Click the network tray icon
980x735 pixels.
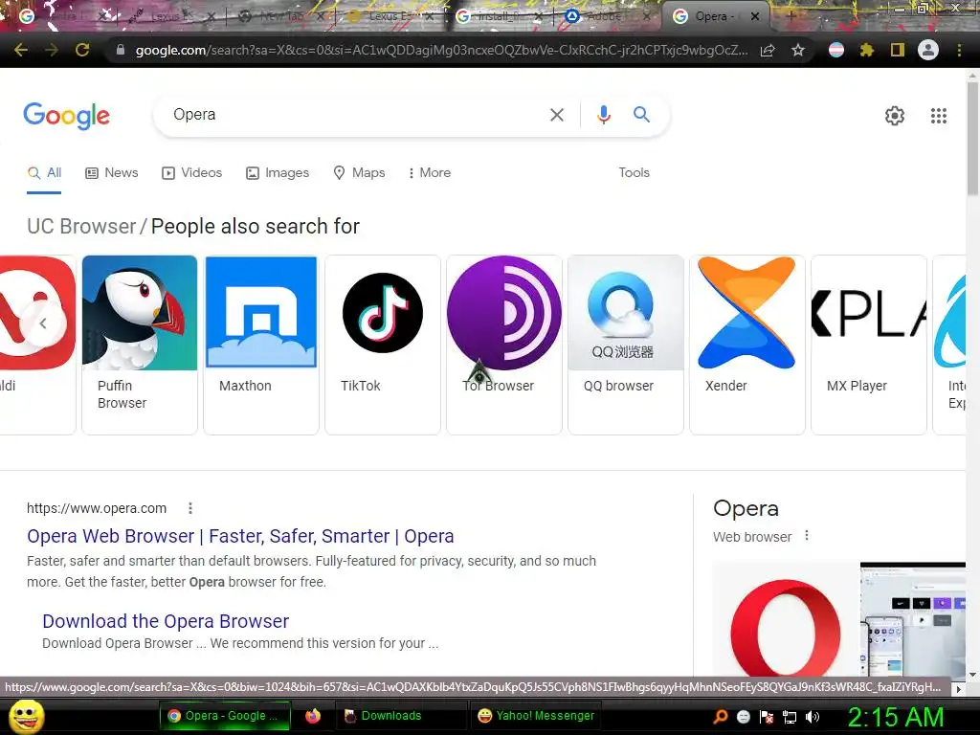point(790,718)
